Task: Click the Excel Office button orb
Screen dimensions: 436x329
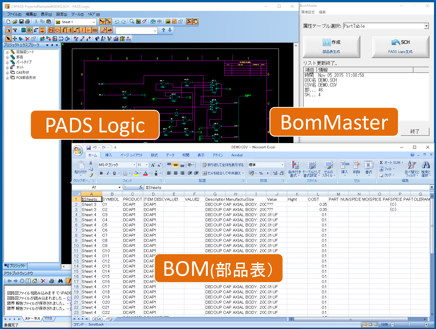Action: pos(77,150)
